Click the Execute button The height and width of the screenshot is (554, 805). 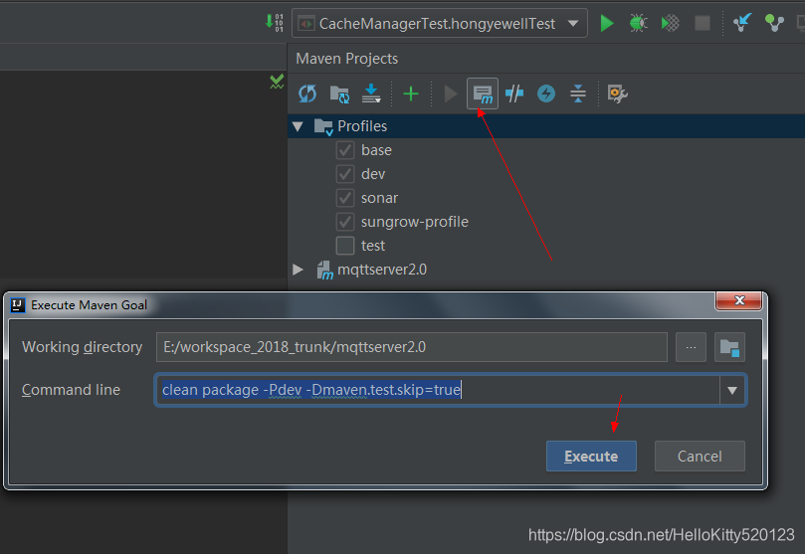click(x=591, y=456)
